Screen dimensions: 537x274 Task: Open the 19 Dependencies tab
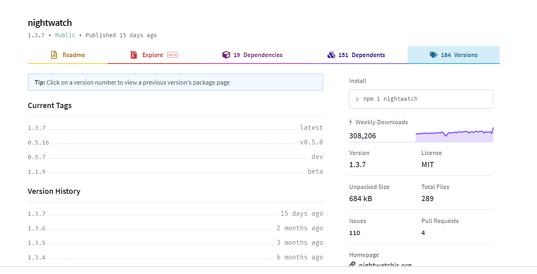pos(252,55)
